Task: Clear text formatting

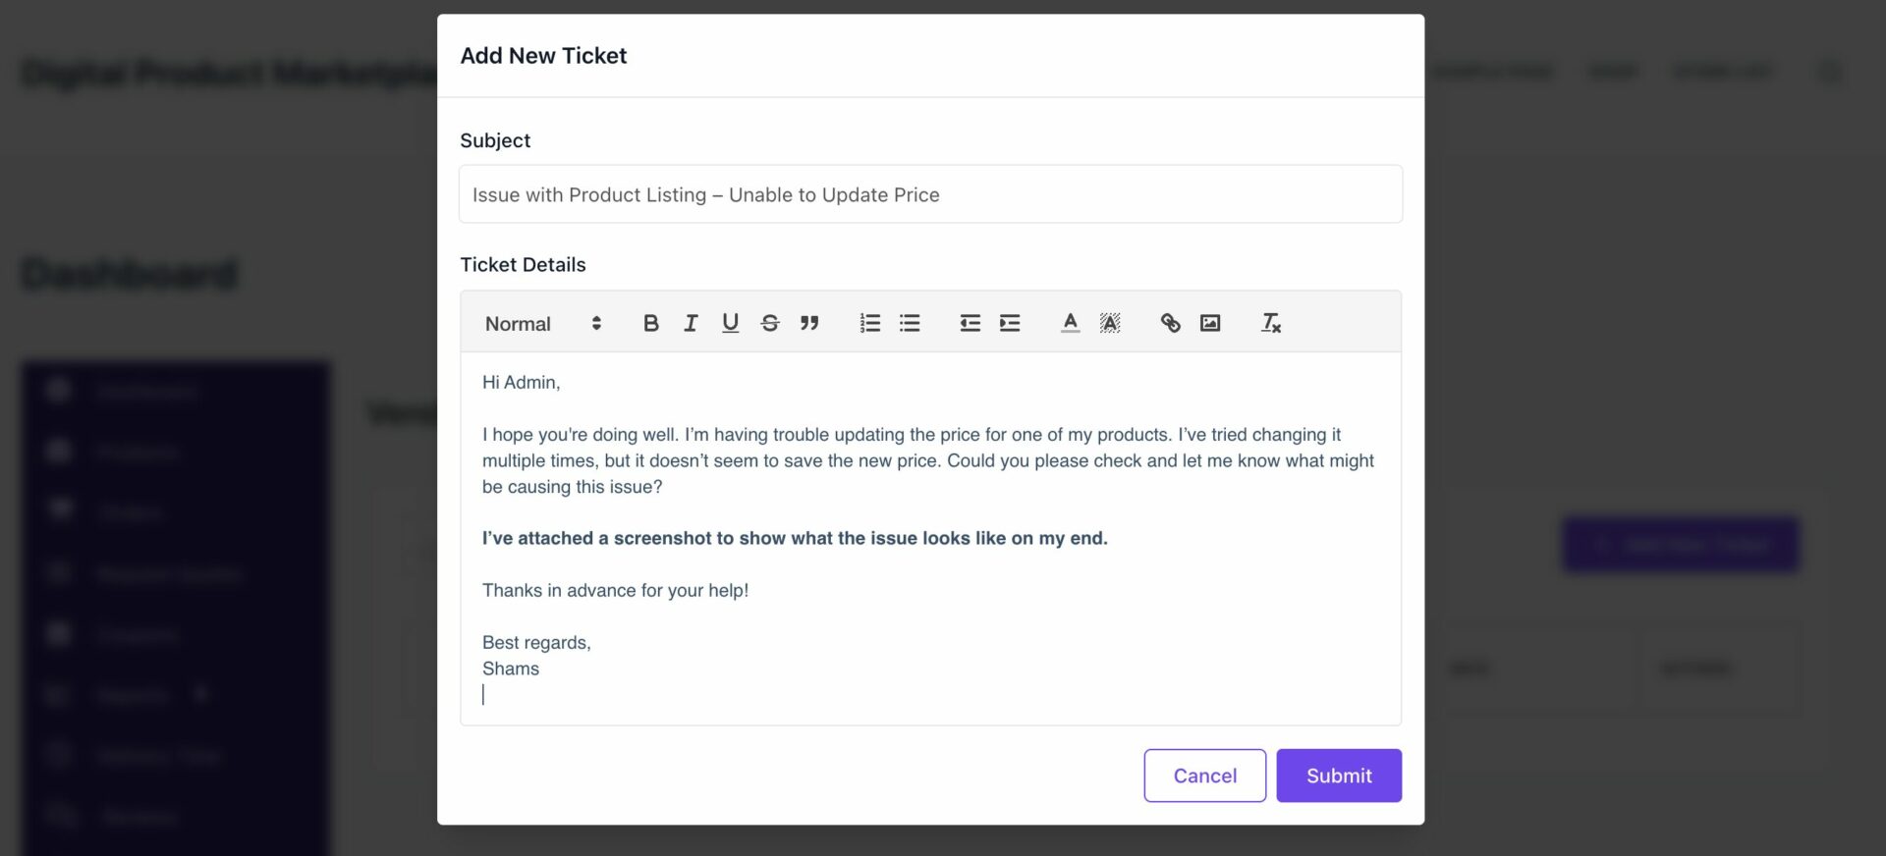Action: [1270, 323]
